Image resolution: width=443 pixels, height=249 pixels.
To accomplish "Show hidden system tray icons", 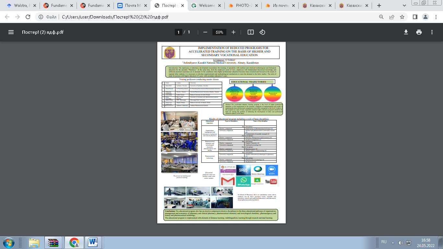I will (x=393, y=243).
